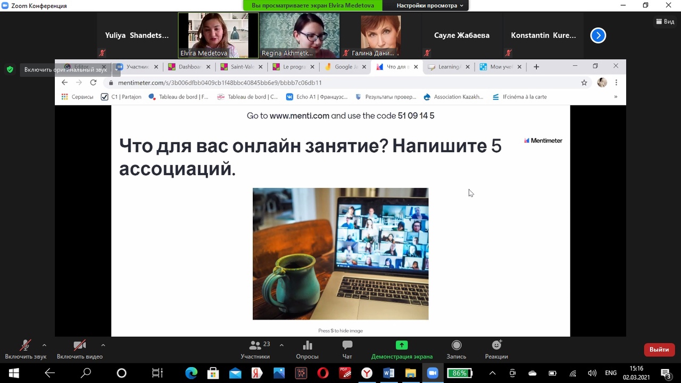Open the Участники participants panel
The image size is (681, 383).
pos(255,350)
